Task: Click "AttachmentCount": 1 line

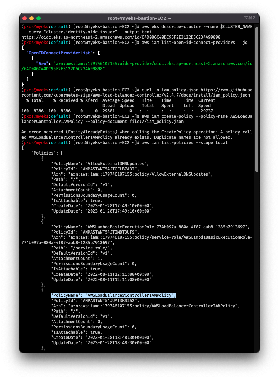Action: click(x=77, y=259)
